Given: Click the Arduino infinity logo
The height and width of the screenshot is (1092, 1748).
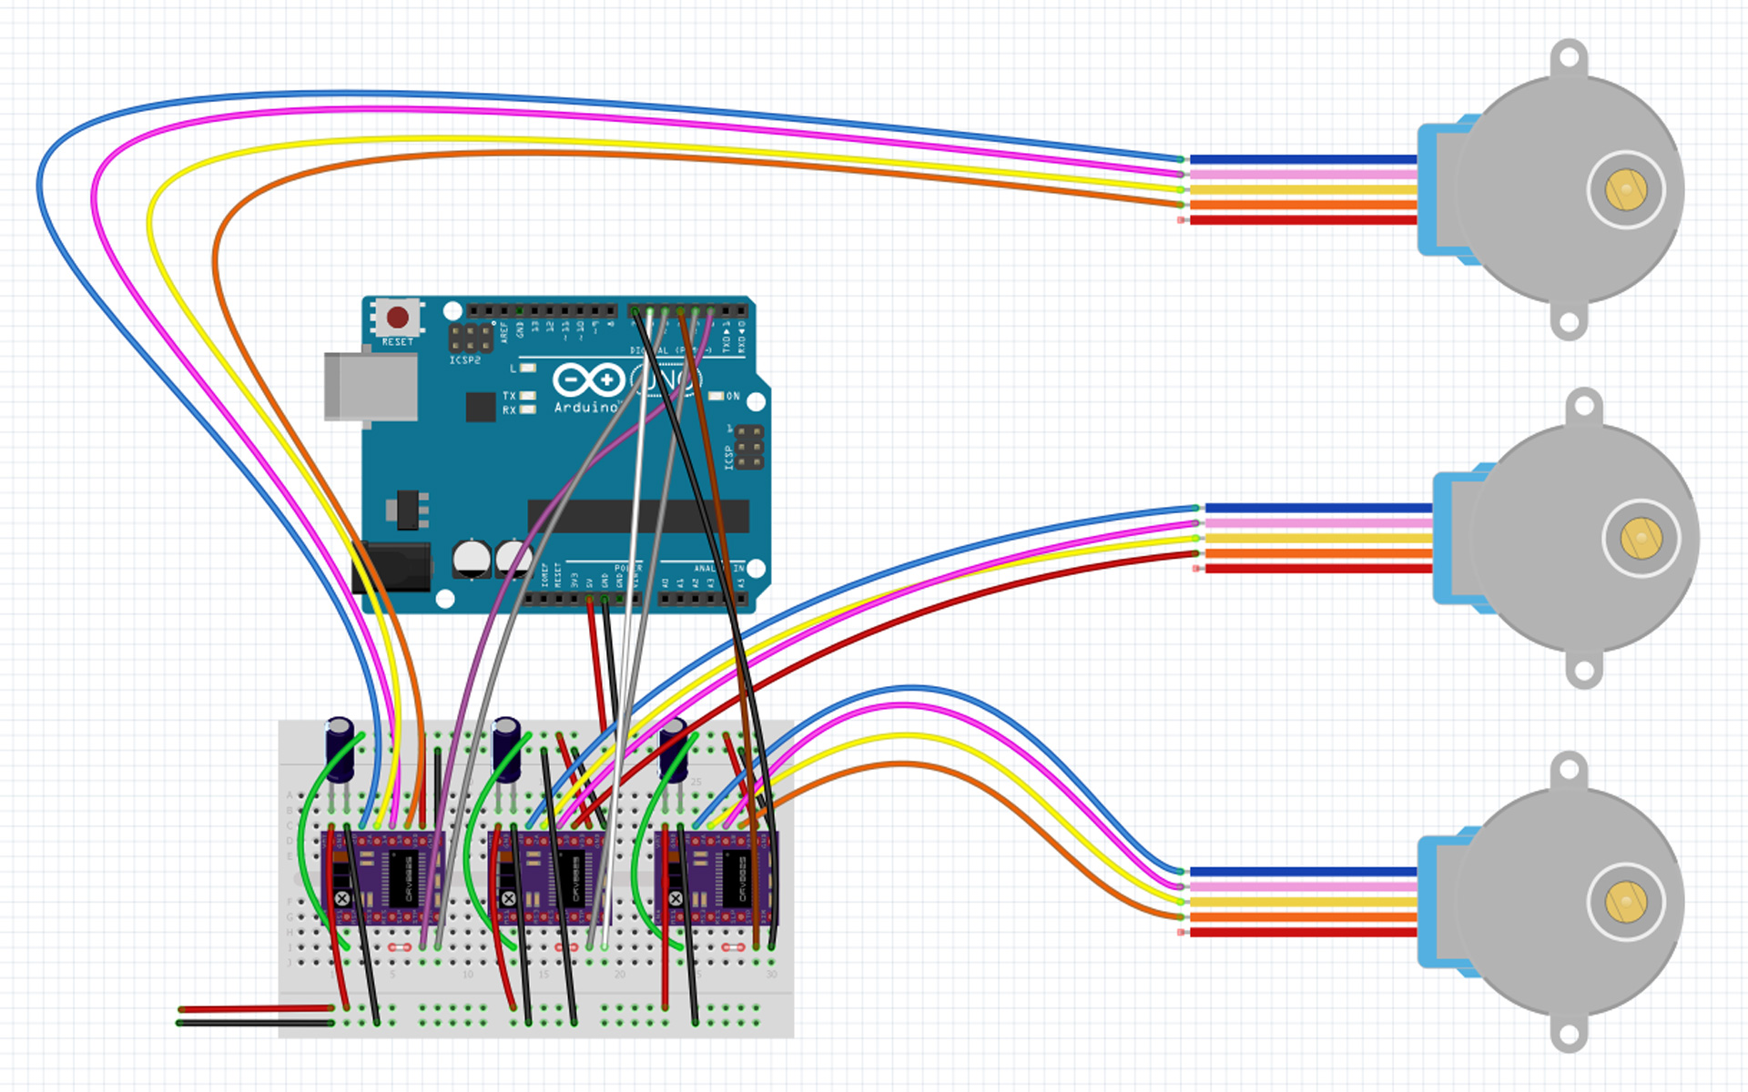Looking at the screenshot, I should (588, 379).
